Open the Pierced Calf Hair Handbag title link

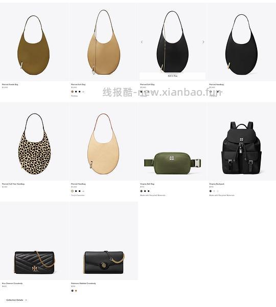[x=13, y=184]
